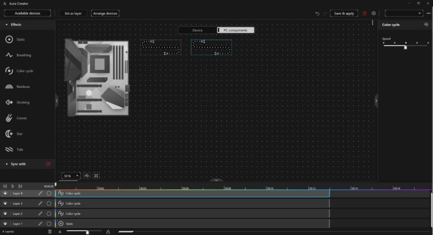
Task: Click the redo arrow icon
Action: (324, 13)
